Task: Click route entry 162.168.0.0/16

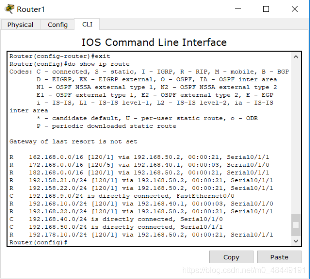Action: coord(139,157)
